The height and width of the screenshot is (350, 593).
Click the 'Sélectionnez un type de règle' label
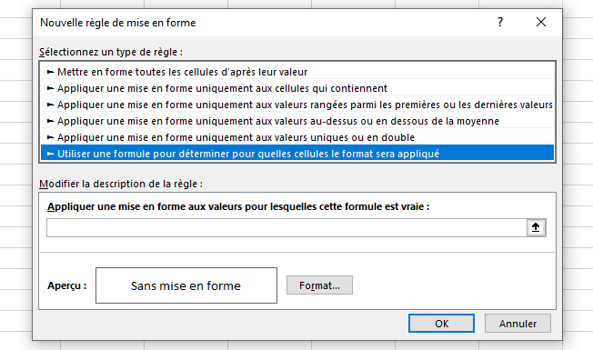pos(111,52)
